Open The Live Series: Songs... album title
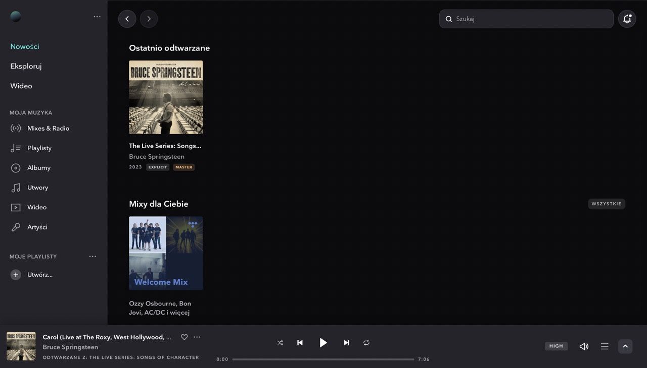The height and width of the screenshot is (368, 647). [x=165, y=146]
